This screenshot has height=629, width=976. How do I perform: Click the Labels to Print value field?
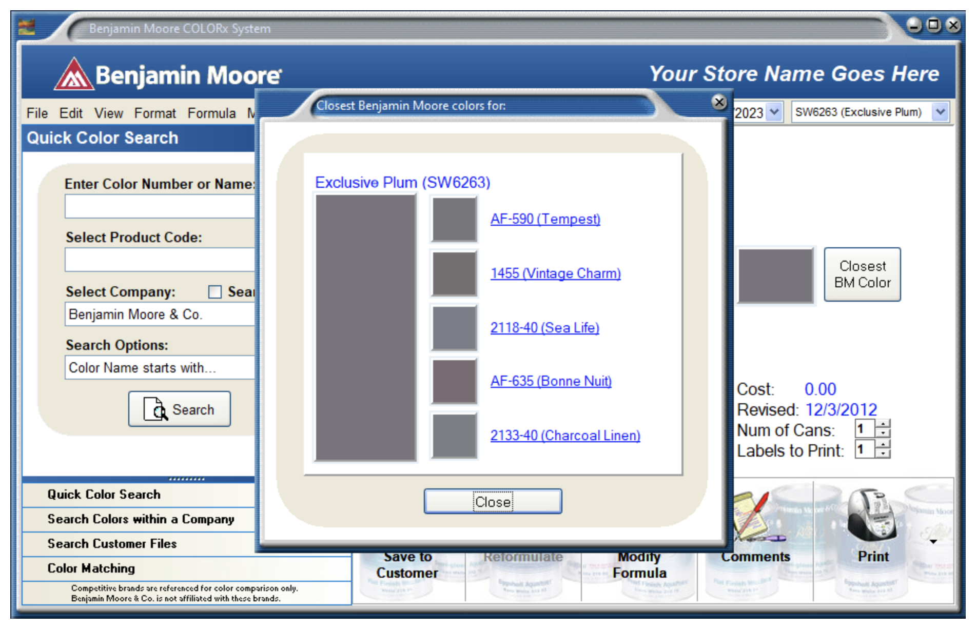coord(865,449)
